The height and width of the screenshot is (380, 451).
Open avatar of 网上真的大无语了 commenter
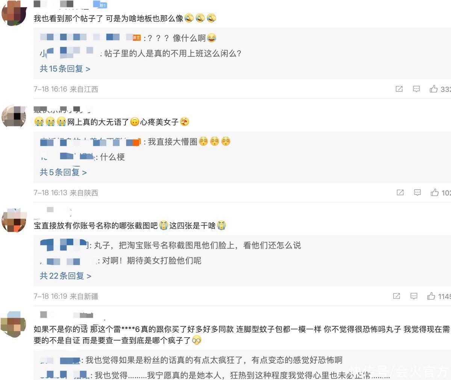tap(14, 116)
